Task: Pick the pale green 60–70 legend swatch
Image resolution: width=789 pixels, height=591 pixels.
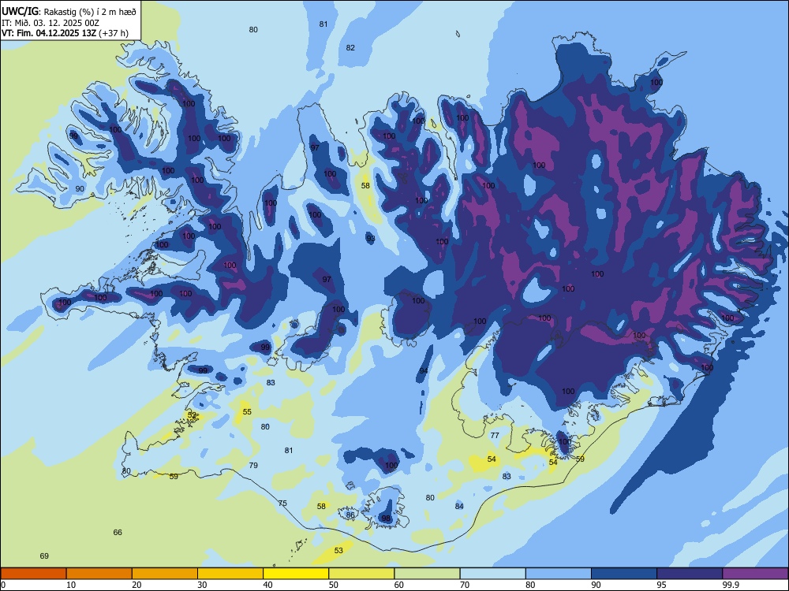Action: (427, 574)
